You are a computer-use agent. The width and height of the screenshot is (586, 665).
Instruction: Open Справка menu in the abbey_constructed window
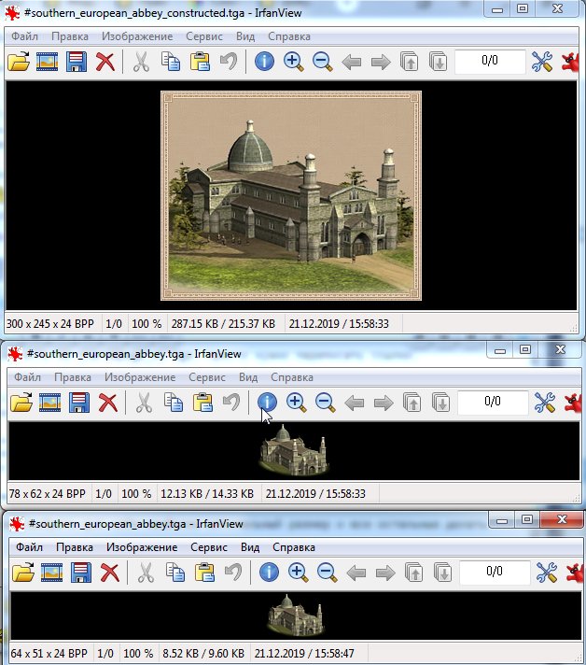click(x=289, y=36)
